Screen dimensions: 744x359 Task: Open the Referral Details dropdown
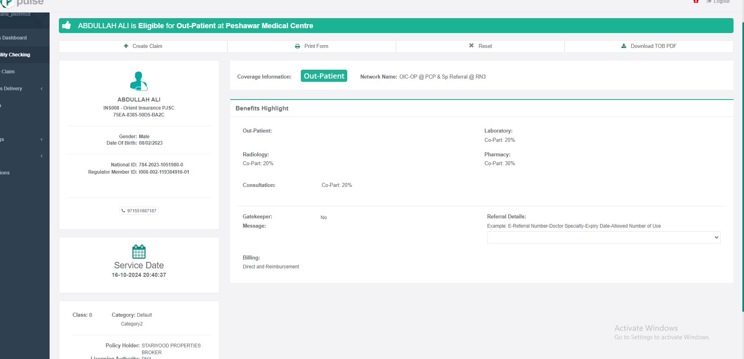click(x=603, y=237)
